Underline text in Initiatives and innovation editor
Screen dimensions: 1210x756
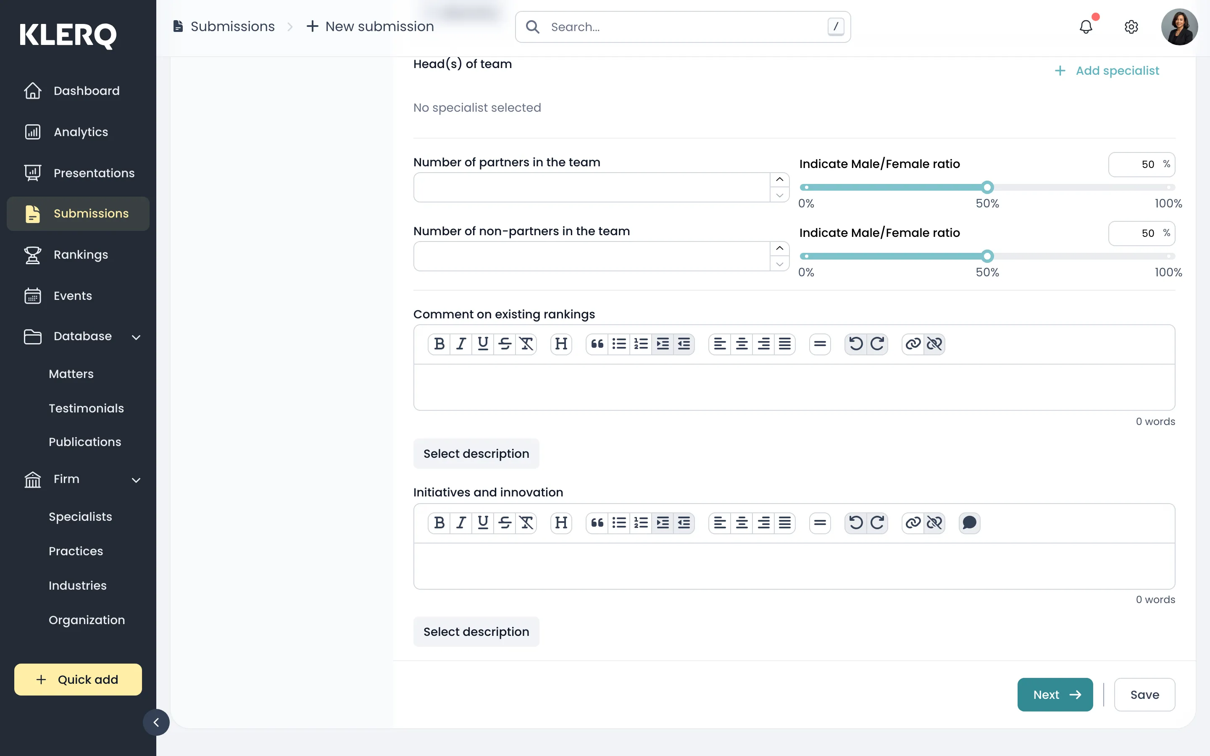482,523
